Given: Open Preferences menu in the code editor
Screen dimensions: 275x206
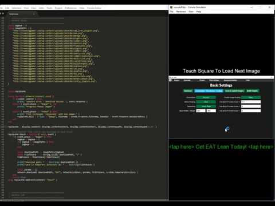Looking at the screenshot, I should tap(70, 8).
